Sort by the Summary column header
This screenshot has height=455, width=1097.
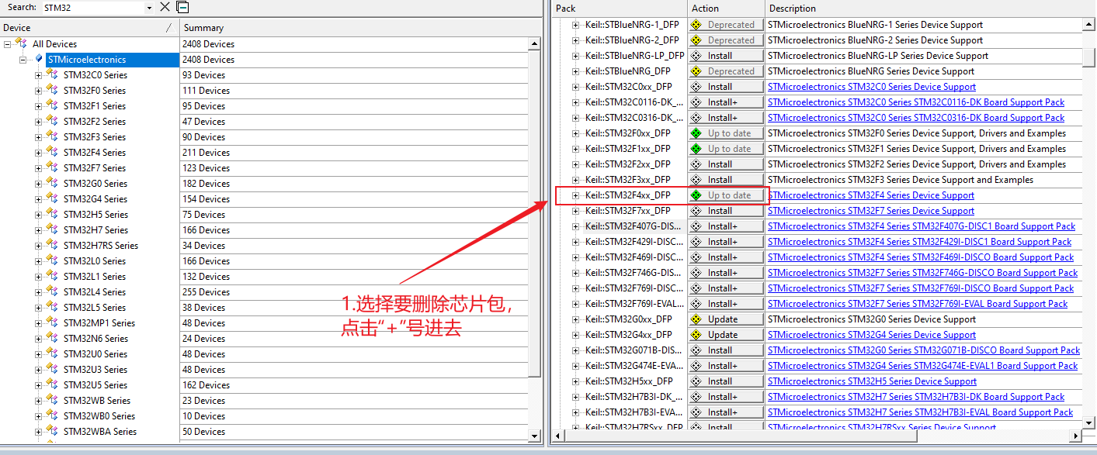[x=360, y=28]
